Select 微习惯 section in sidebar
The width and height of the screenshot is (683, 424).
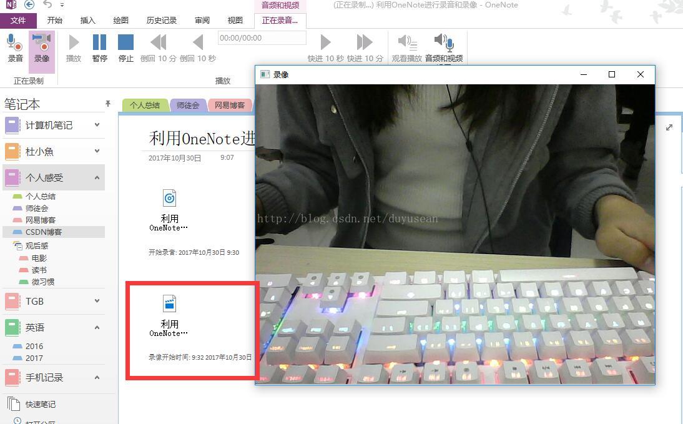click(x=42, y=282)
